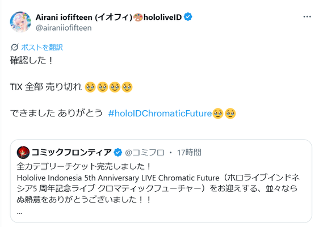The image size is (315, 227).
Task: Select the teary emoji right after the hashtag
Action: point(218,113)
